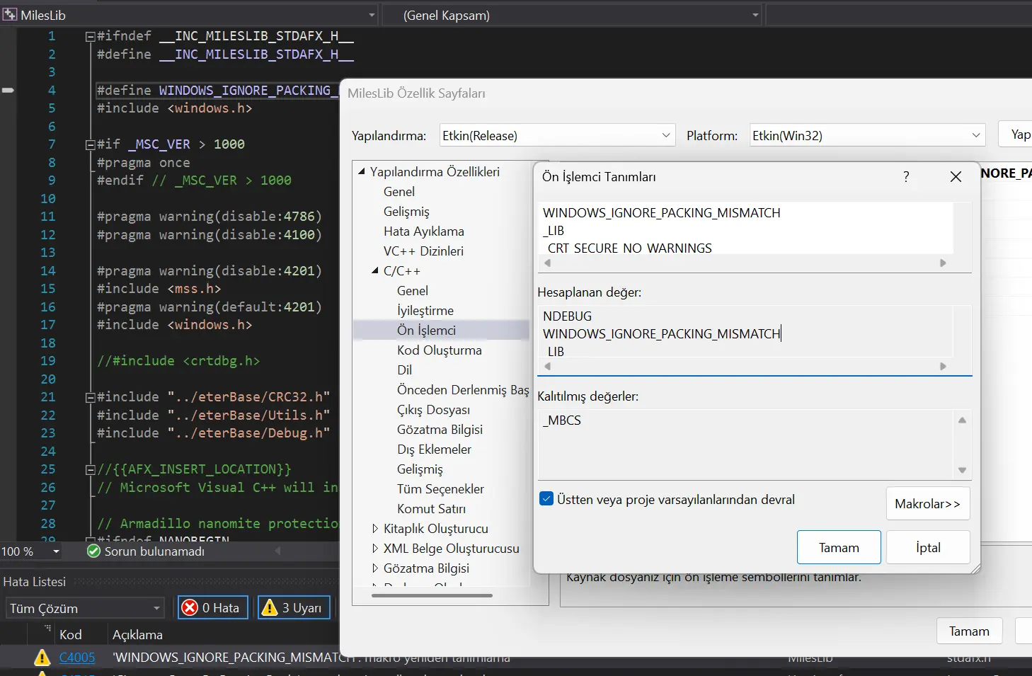This screenshot has width=1032, height=676.
Task: Collapse the C/C++ tree node
Action: [x=375, y=271]
